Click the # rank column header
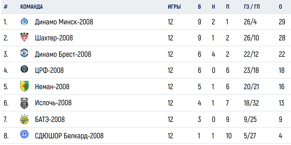Image resolution: width=291 pixels, height=145 pixels. [x=6, y=7]
